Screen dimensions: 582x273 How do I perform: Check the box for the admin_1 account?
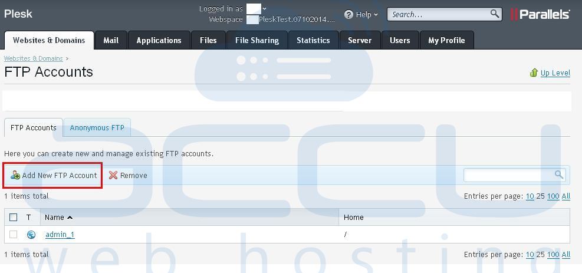[x=14, y=235]
